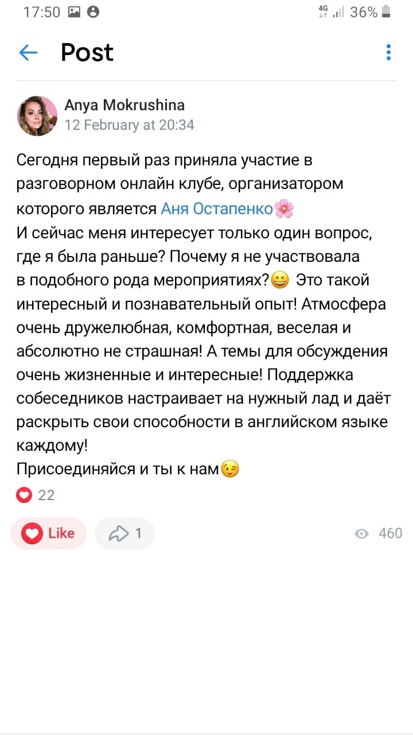Go back using the left arrow
The height and width of the screenshot is (735, 413).
[x=28, y=53]
